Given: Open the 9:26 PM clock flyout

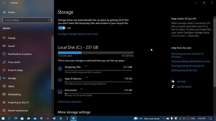Looking at the screenshot, I should (201, 118).
